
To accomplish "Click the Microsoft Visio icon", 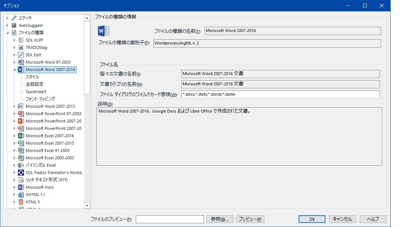I will click(x=21, y=187).
